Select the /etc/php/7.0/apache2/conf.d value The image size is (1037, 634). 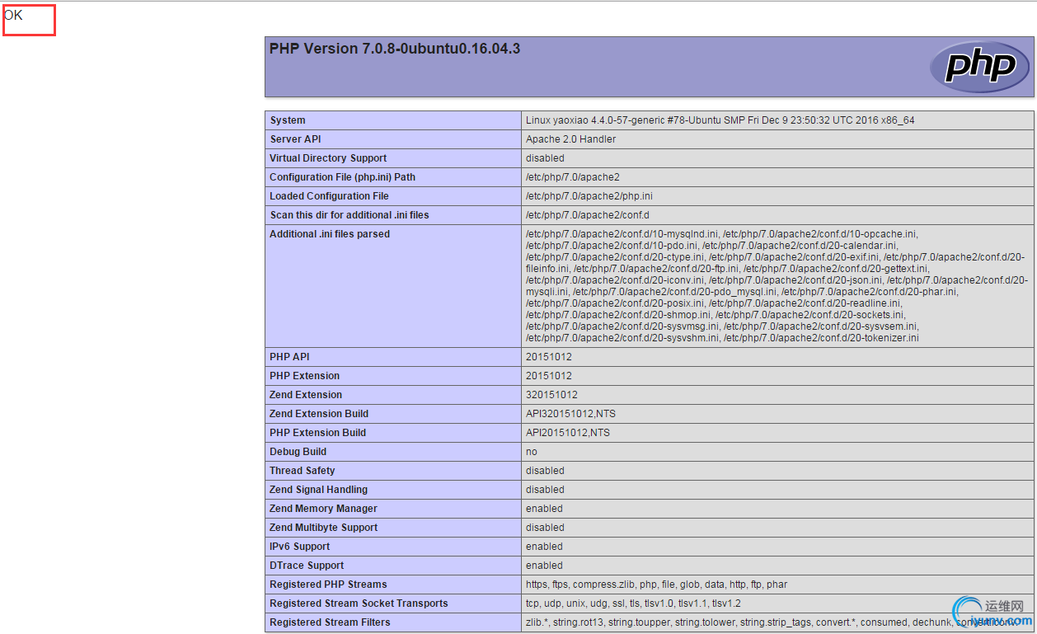(x=588, y=215)
